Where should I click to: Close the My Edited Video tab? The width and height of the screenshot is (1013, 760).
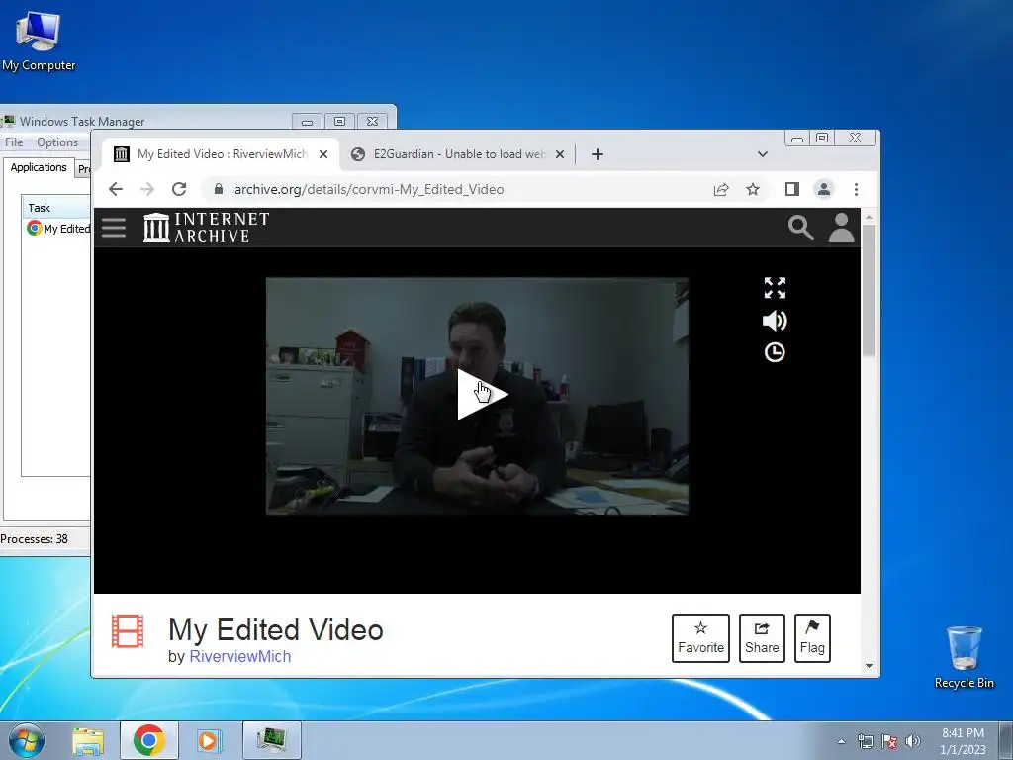tap(323, 154)
